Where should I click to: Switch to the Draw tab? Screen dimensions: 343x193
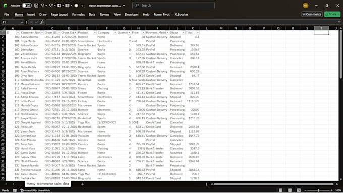[x=43, y=14]
